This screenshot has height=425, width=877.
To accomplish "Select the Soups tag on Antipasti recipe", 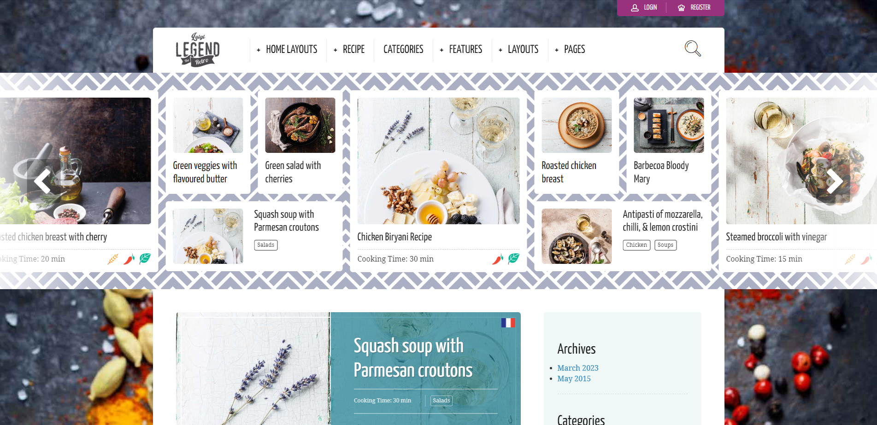I will tap(665, 245).
